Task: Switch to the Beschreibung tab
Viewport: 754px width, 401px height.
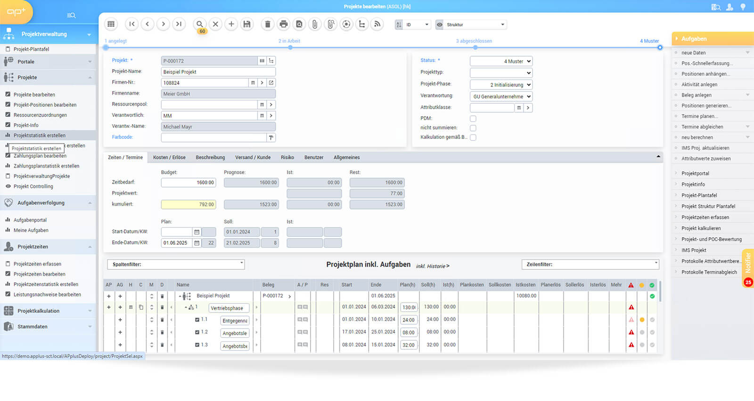Action: point(210,158)
